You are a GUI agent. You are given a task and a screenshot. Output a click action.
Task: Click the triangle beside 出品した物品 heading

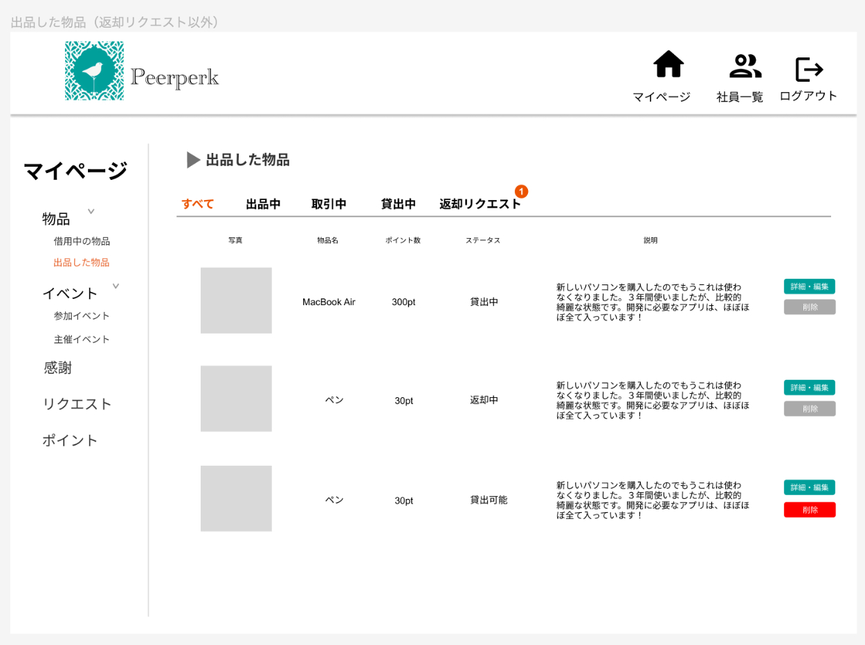194,160
